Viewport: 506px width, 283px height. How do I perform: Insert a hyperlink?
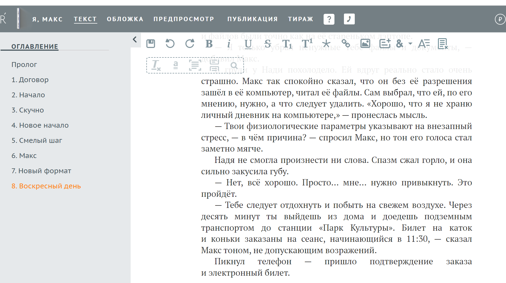click(x=346, y=43)
